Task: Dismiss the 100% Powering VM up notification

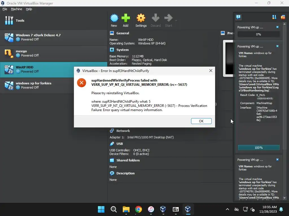Action: coord(277,46)
